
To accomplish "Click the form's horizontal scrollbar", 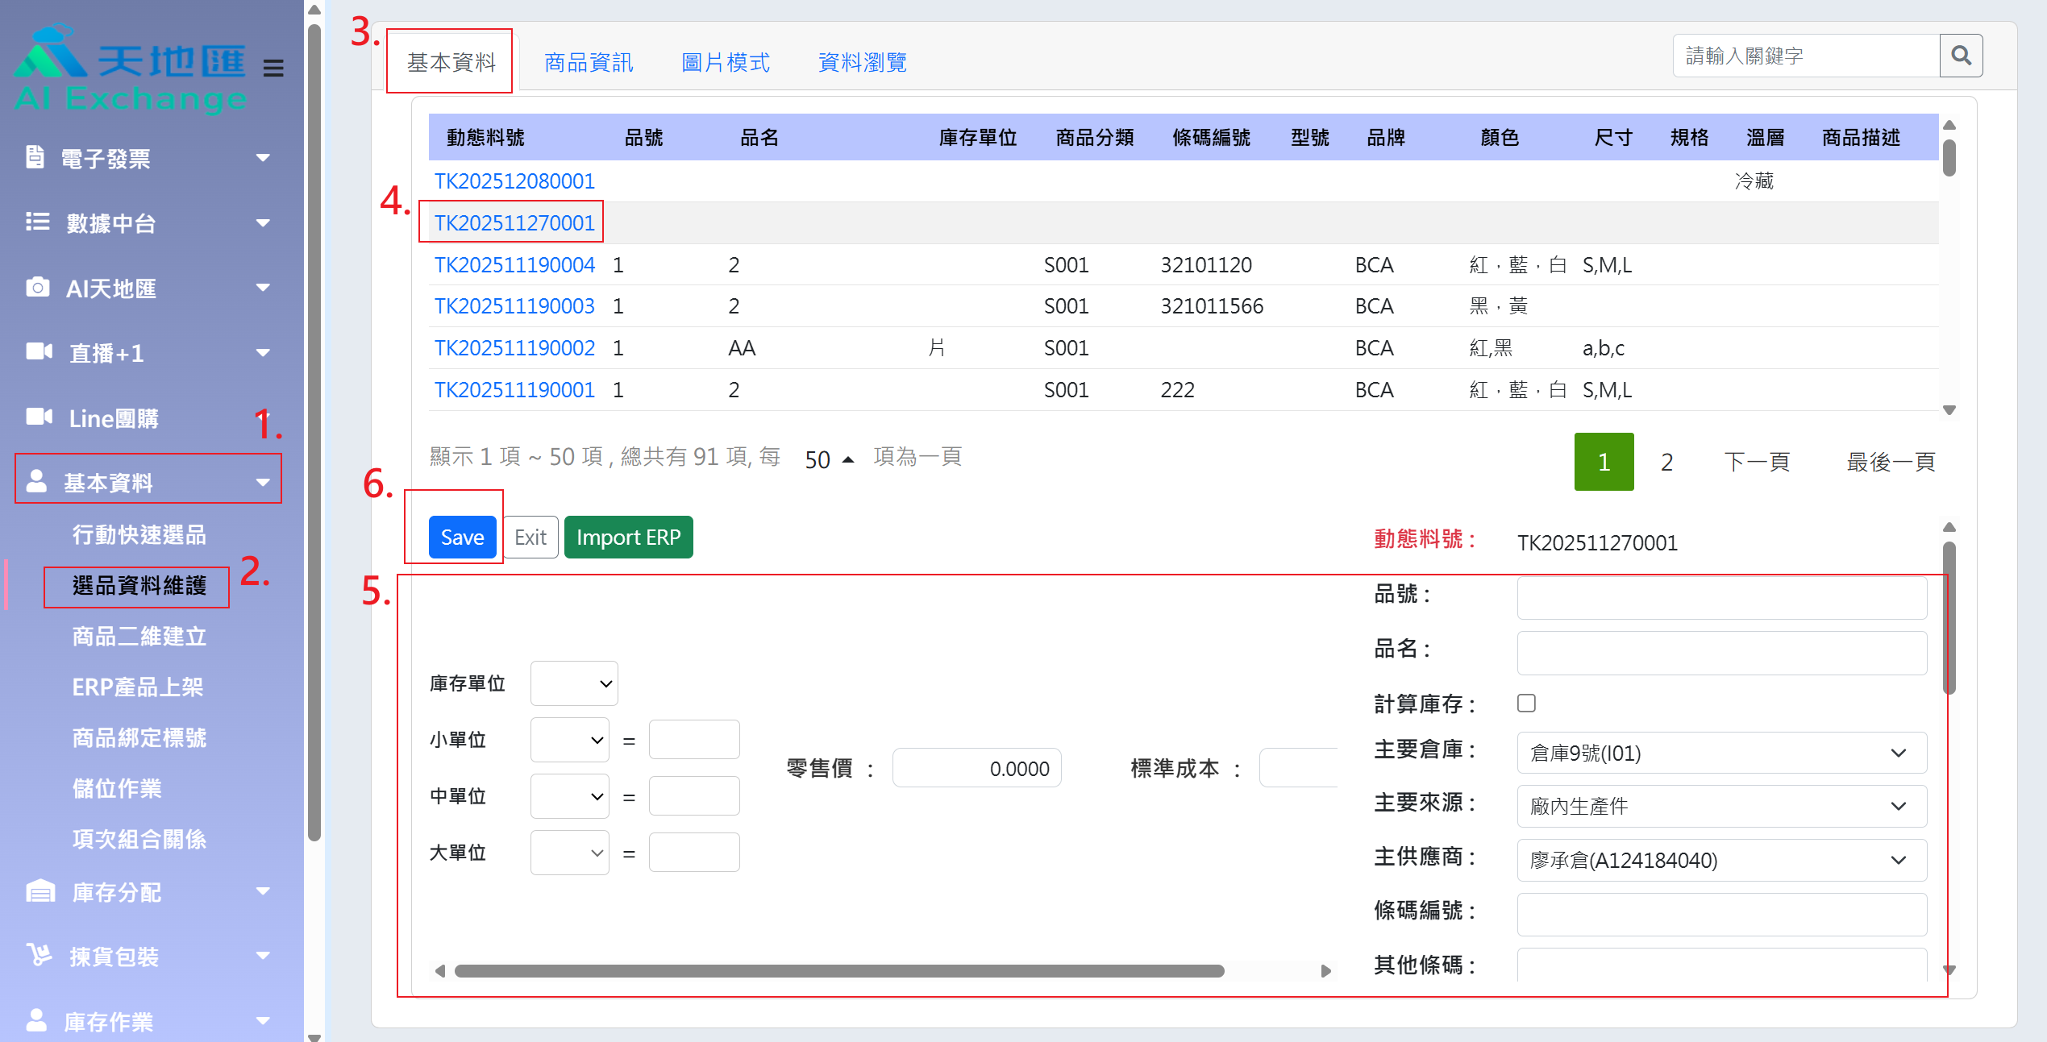I will coord(838,971).
